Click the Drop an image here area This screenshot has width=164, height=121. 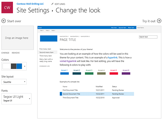pyautogui.click(x=18, y=38)
